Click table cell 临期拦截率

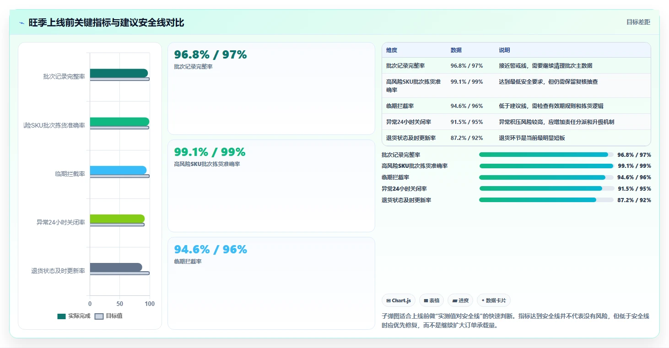click(400, 106)
